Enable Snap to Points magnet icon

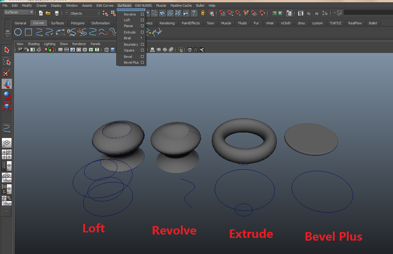coord(238,13)
